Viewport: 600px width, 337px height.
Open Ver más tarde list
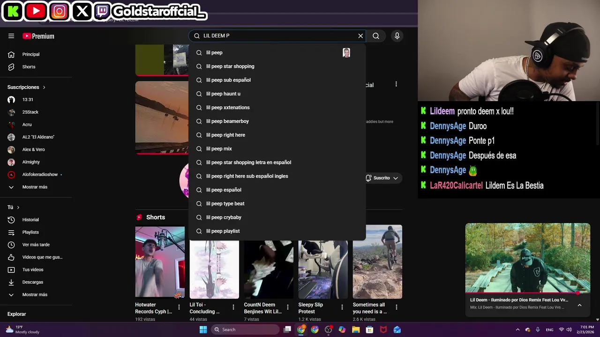36,245
